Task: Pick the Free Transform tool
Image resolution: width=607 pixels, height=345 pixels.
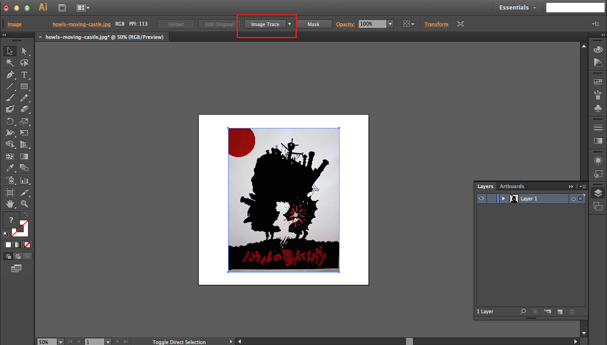Action: click(24, 133)
